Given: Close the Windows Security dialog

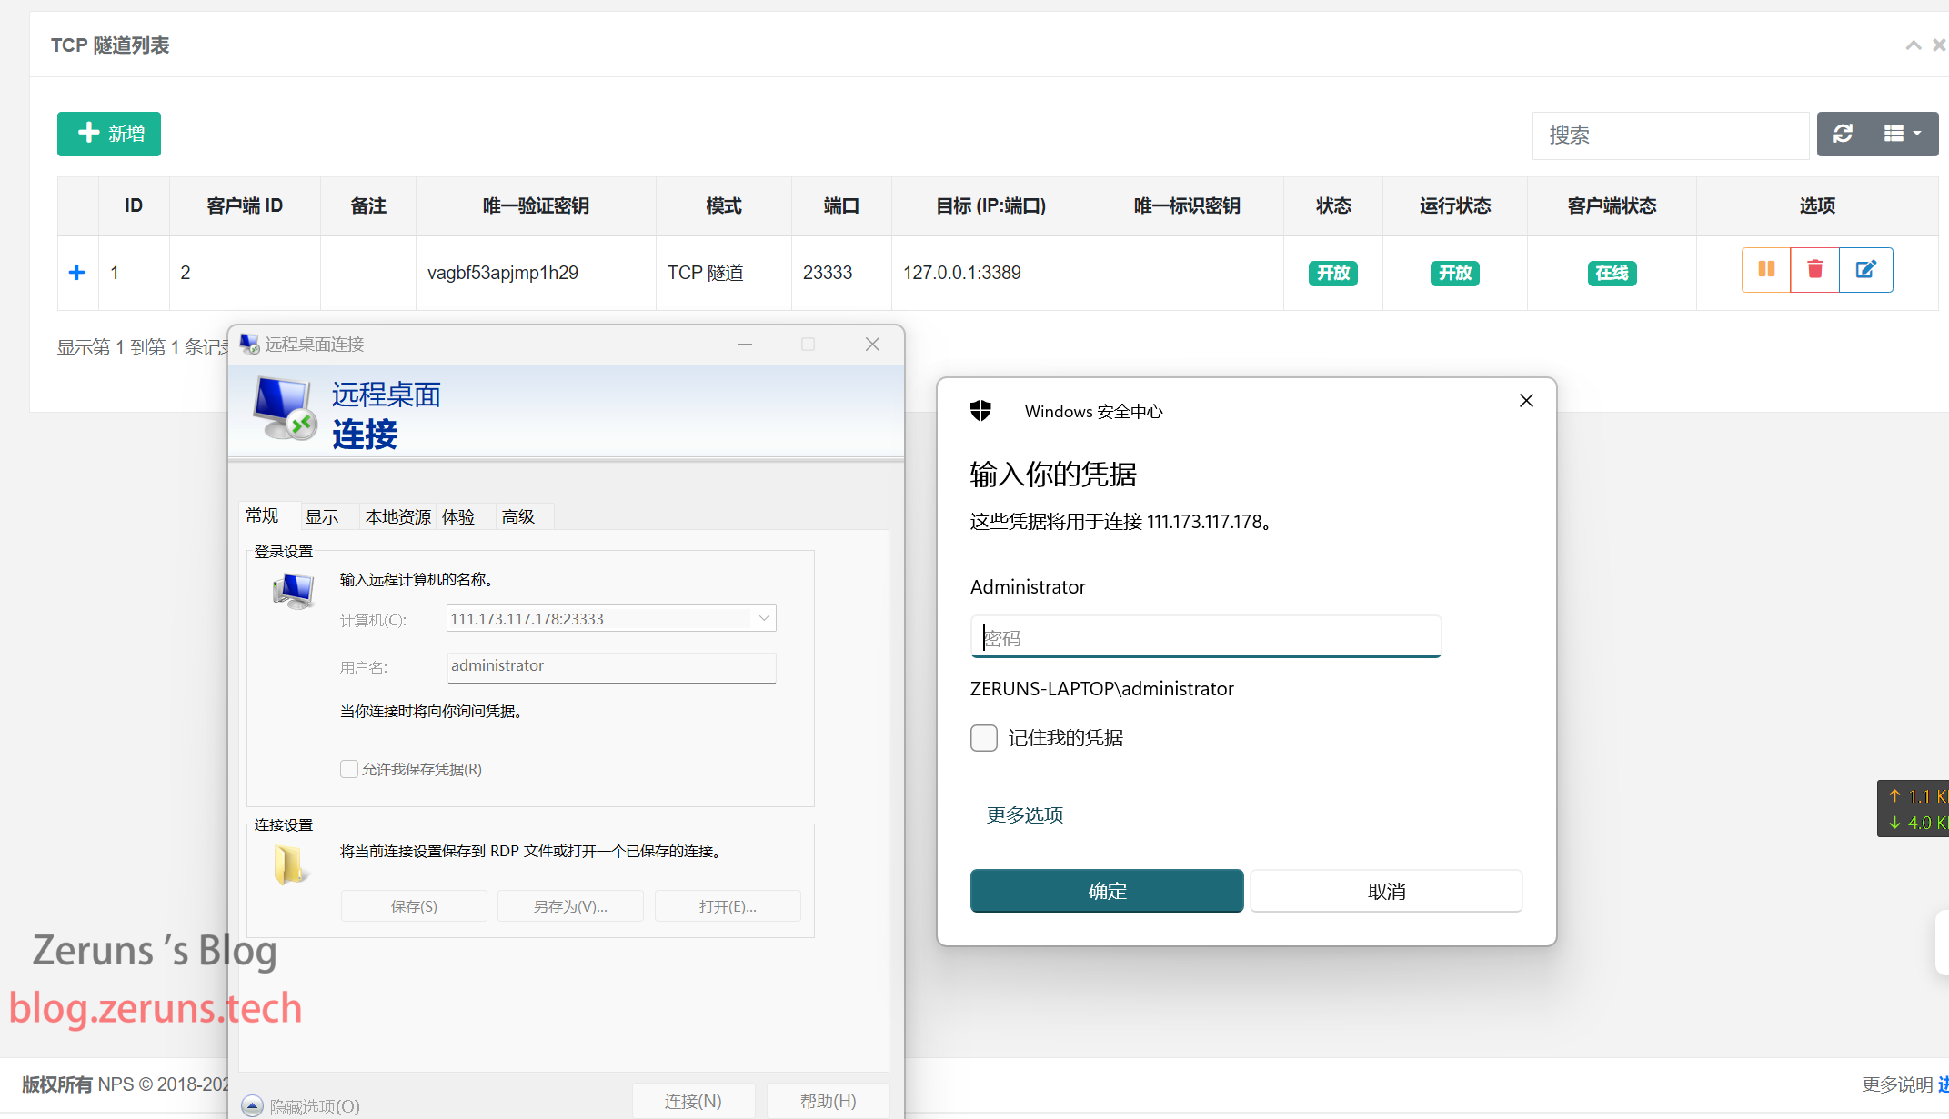Looking at the screenshot, I should click(x=1526, y=401).
